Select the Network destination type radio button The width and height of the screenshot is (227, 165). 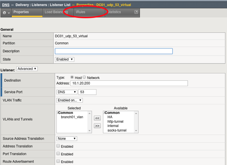pyautogui.click(x=84, y=77)
